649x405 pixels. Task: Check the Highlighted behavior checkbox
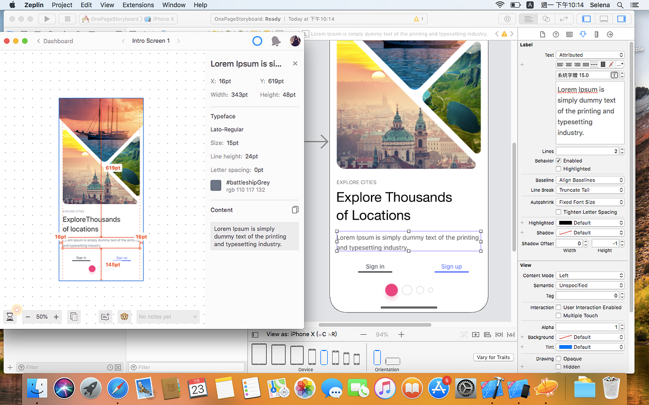click(x=558, y=168)
